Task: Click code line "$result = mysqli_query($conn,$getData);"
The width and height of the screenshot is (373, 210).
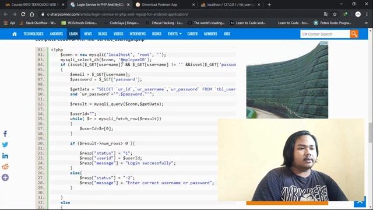Action: 117,104
